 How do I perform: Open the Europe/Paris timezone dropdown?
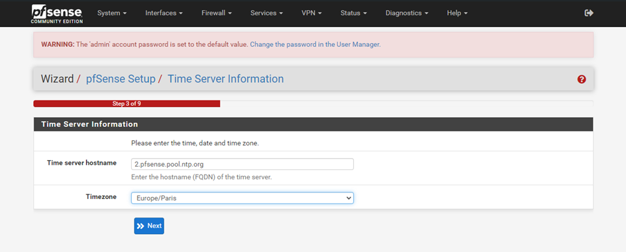(242, 198)
